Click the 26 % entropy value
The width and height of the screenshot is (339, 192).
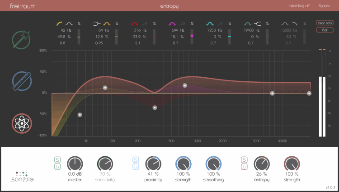click(x=262, y=174)
